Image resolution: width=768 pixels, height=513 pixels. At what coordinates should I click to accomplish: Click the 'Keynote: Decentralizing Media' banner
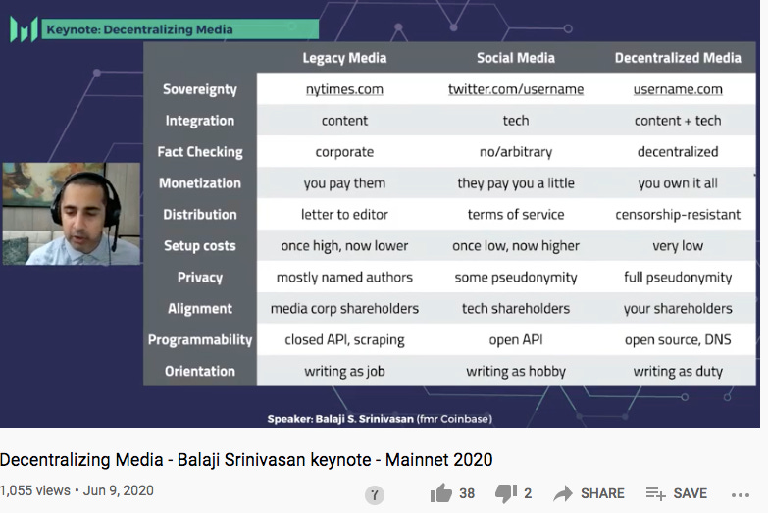180,29
